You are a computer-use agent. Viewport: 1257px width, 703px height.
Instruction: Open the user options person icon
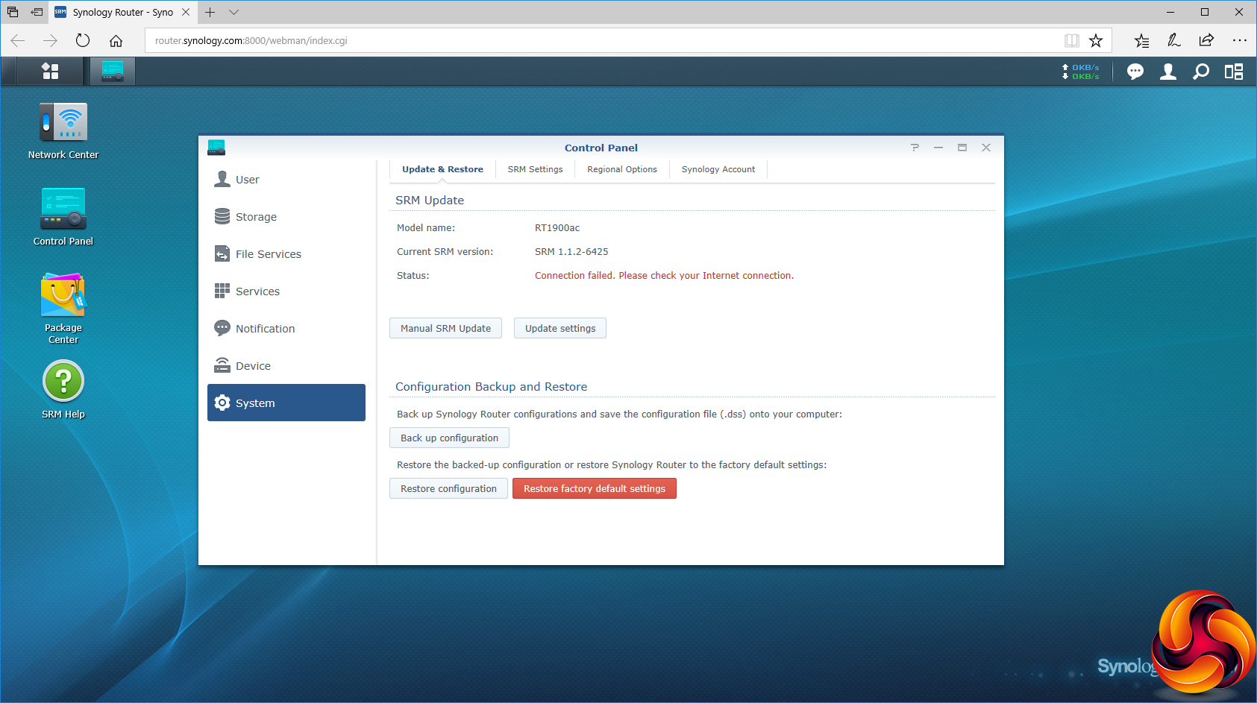coord(1168,72)
